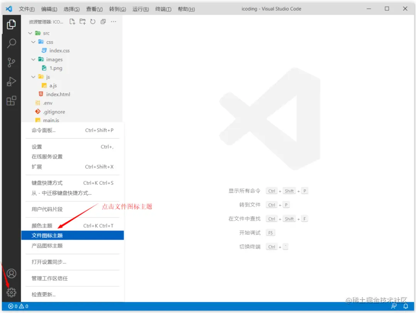Collapse the js folder chevron
This screenshot has width=416, height=313.
33,77
